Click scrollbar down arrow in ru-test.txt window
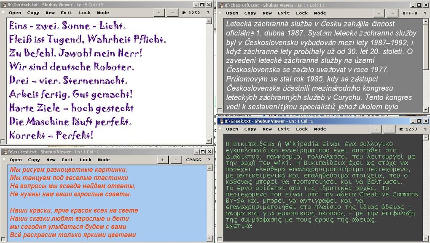Viewport: 430px width, 243px height. point(210,239)
